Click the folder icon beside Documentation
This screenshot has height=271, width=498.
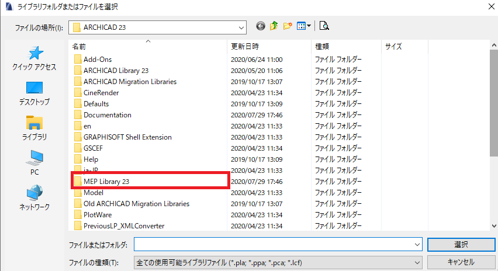[x=78, y=115]
